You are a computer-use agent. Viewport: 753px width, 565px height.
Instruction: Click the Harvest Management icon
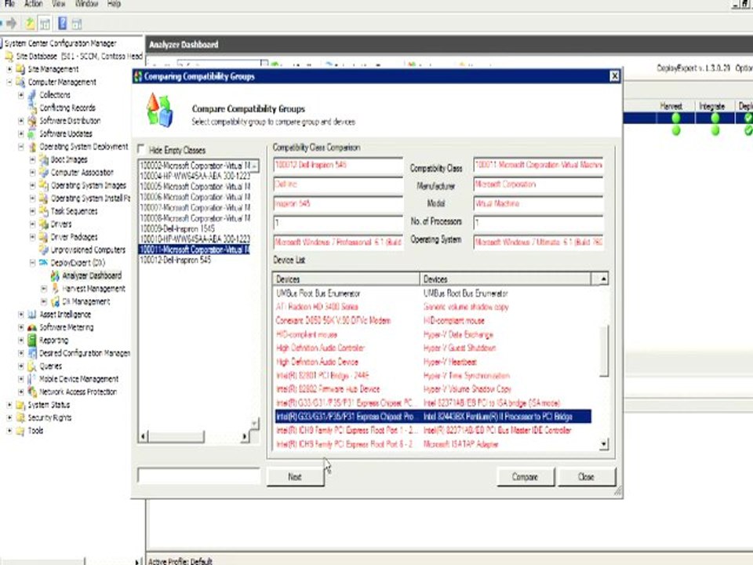[x=55, y=288]
